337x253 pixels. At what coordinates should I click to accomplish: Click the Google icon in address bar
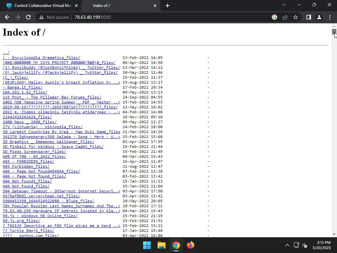274,17
